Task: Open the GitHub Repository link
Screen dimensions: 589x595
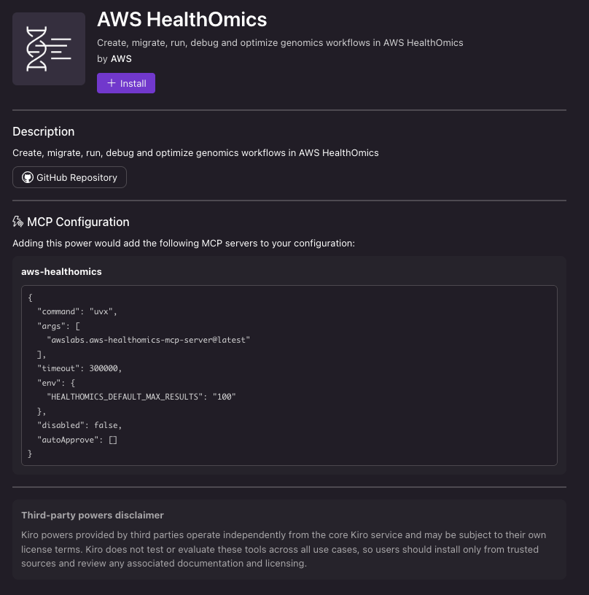Action: (69, 177)
